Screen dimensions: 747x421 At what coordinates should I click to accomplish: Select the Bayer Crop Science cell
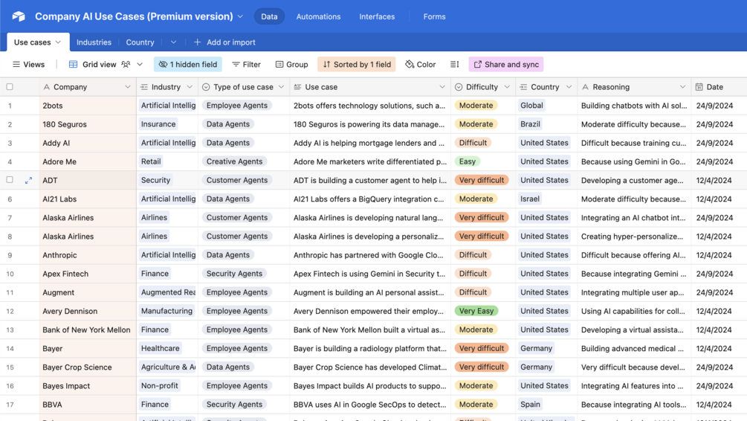click(88, 367)
